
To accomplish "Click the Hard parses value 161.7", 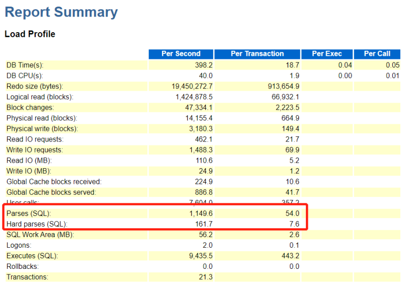I will click(x=203, y=224).
